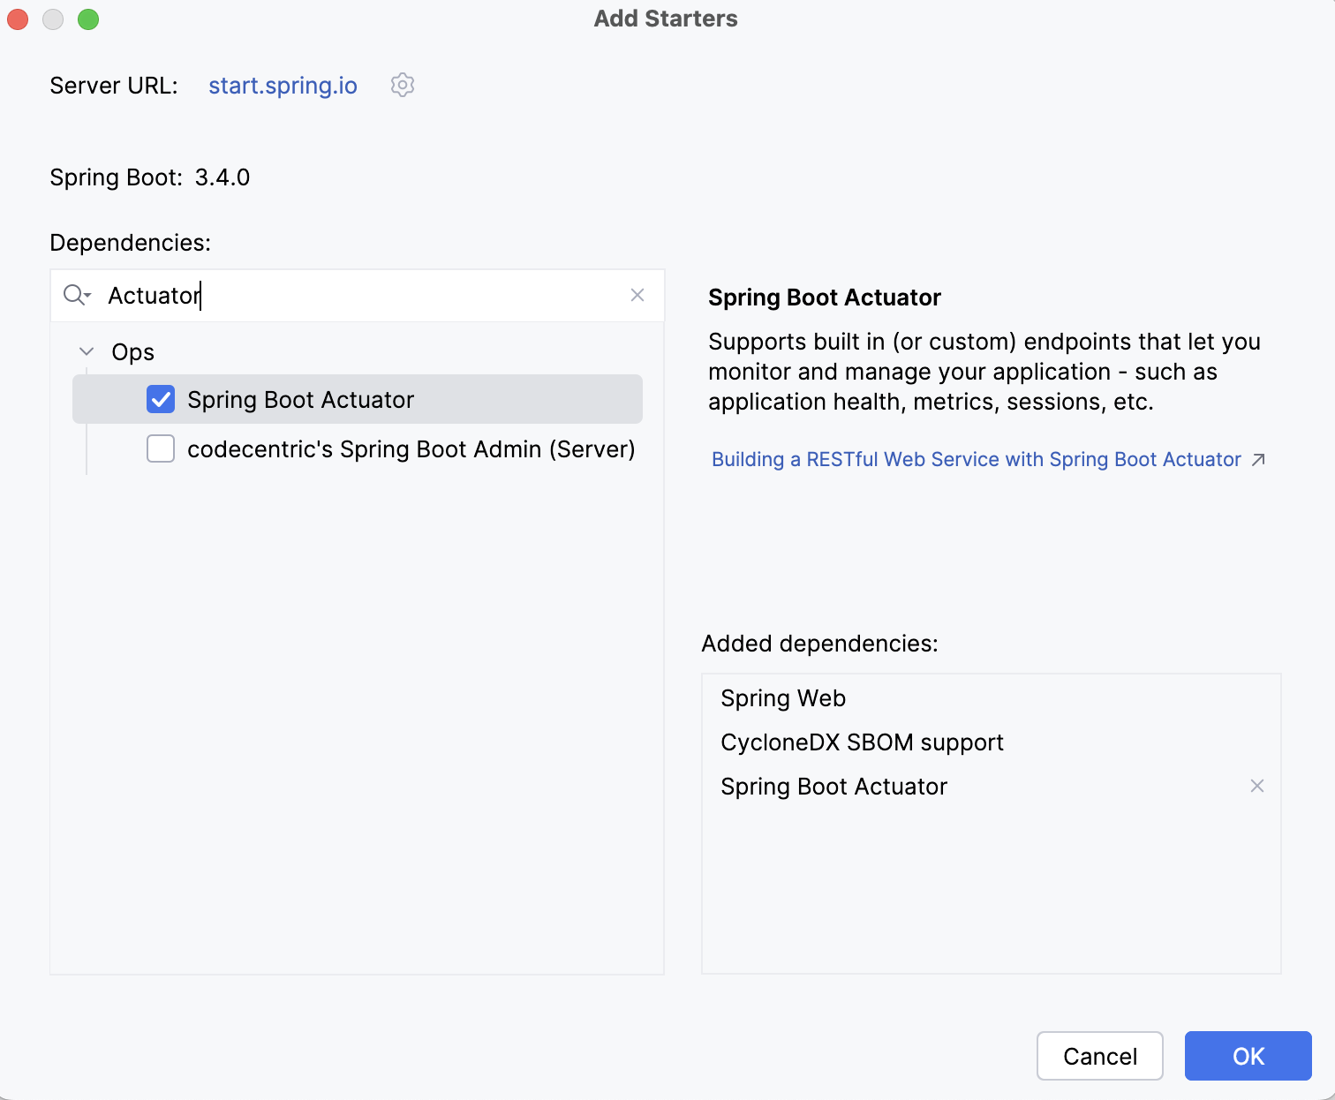Select Spring Web in added dependencies
This screenshot has height=1100, width=1335.
[783, 698]
